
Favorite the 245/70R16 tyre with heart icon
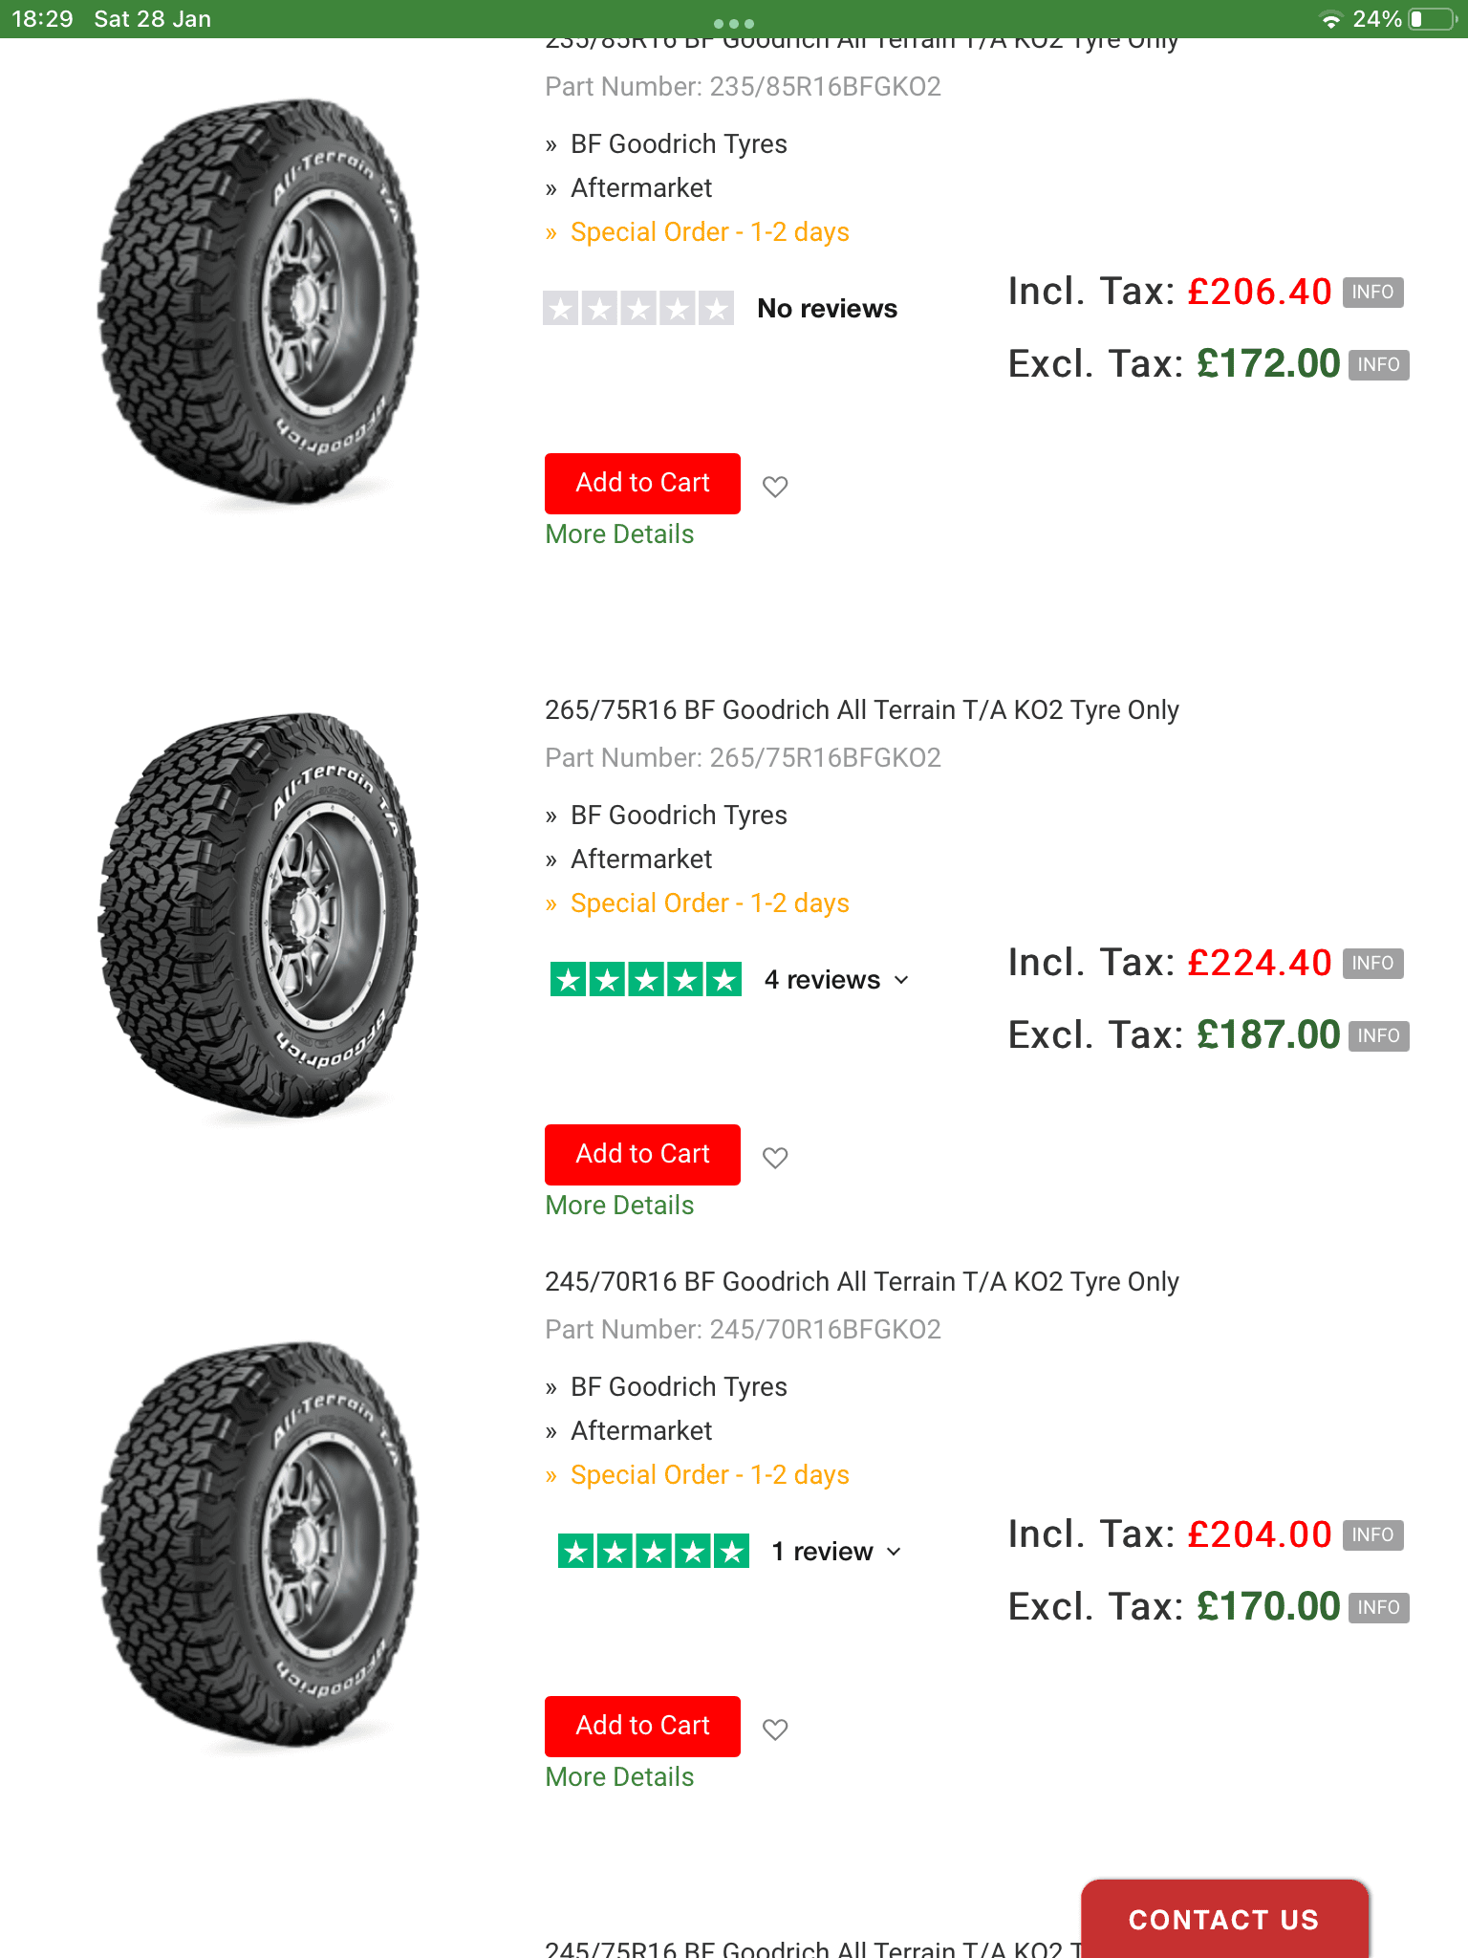775,1730
